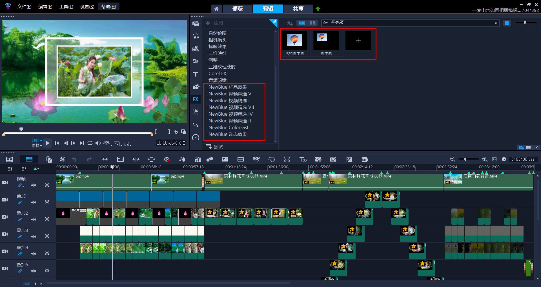Open the green chapter marker dropdown
The width and height of the screenshot is (541, 287).
(36, 169)
